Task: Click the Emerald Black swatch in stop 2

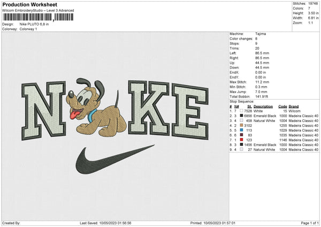Action: [242, 116]
